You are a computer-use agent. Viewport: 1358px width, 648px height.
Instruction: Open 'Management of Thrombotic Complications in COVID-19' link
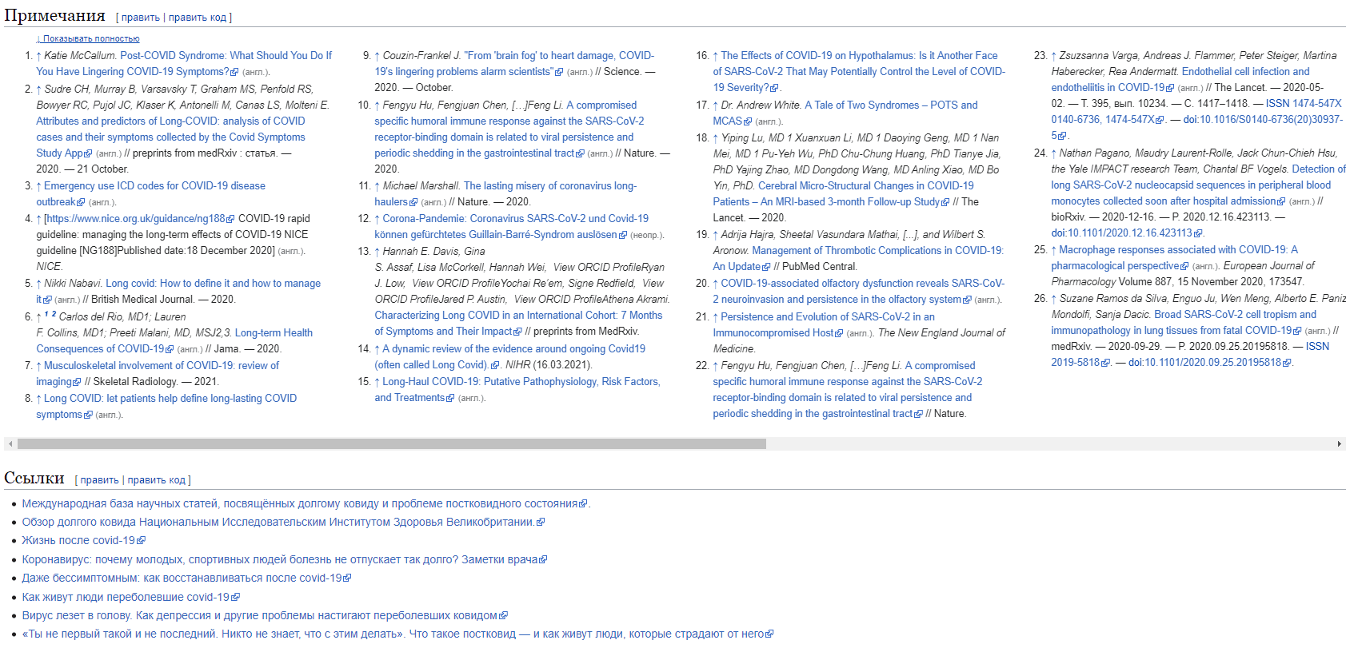(x=858, y=259)
